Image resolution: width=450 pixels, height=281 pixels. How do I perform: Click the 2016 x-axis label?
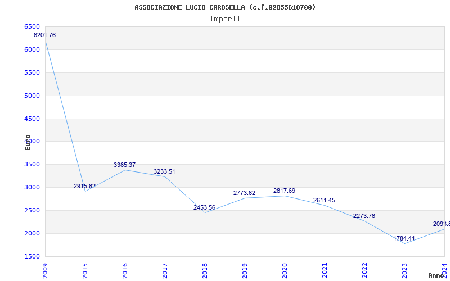click(125, 270)
